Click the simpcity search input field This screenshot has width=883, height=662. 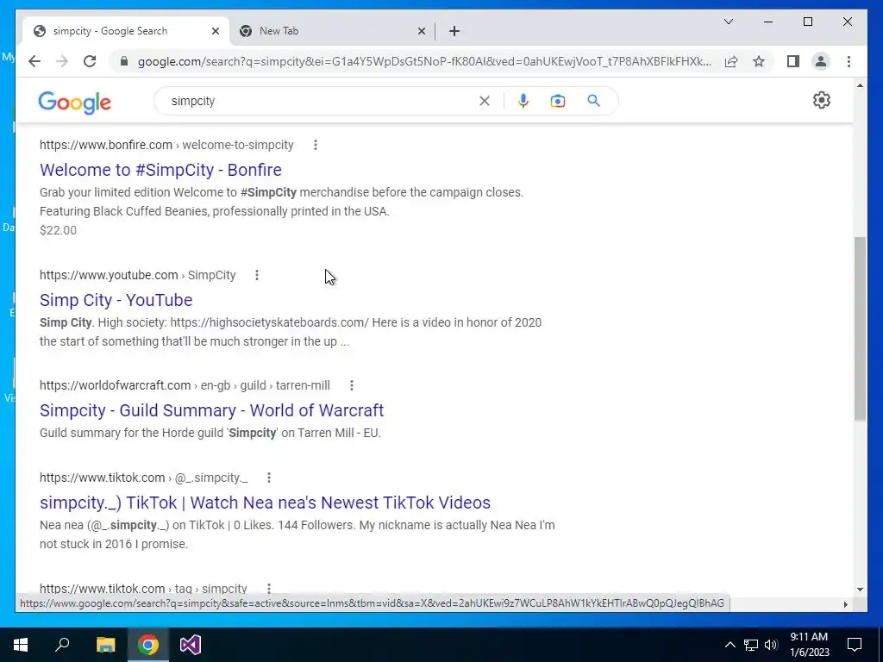point(321,101)
